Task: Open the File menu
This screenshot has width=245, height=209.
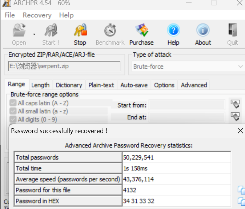Action: click(x=10, y=15)
